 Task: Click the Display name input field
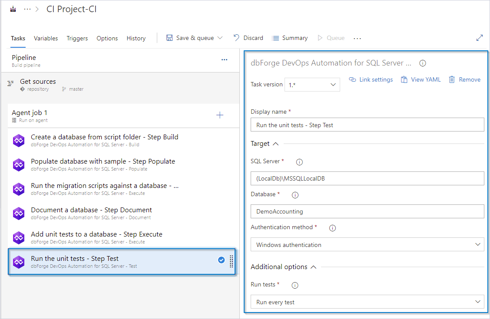click(x=367, y=125)
